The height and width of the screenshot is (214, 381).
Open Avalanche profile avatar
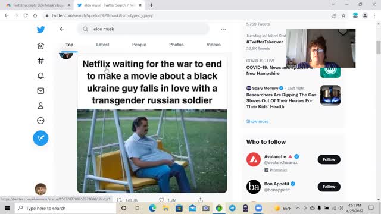(254, 159)
